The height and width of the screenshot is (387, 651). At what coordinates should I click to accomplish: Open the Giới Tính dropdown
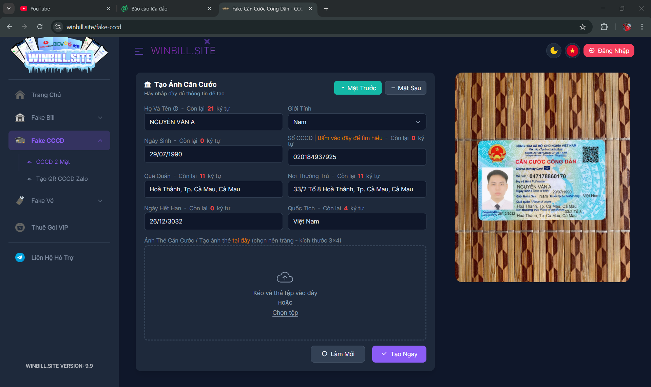coord(357,122)
